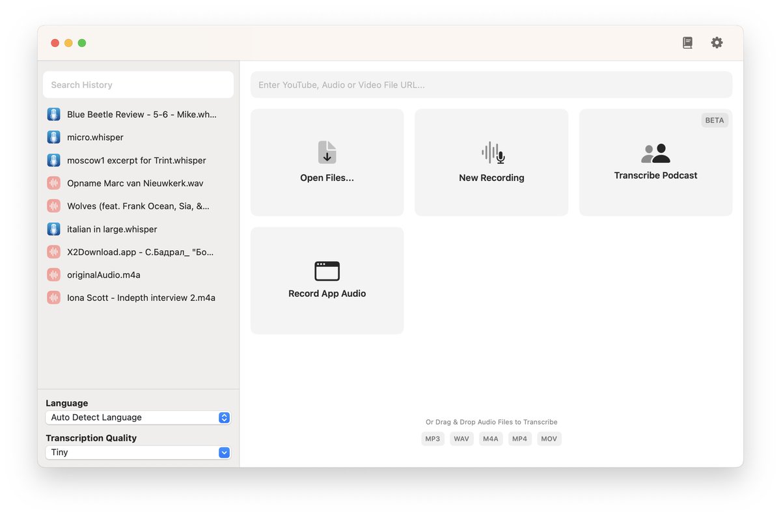Click the WAV format tag
The width and height of the screenshot is (781, 517).
[461, 439]
